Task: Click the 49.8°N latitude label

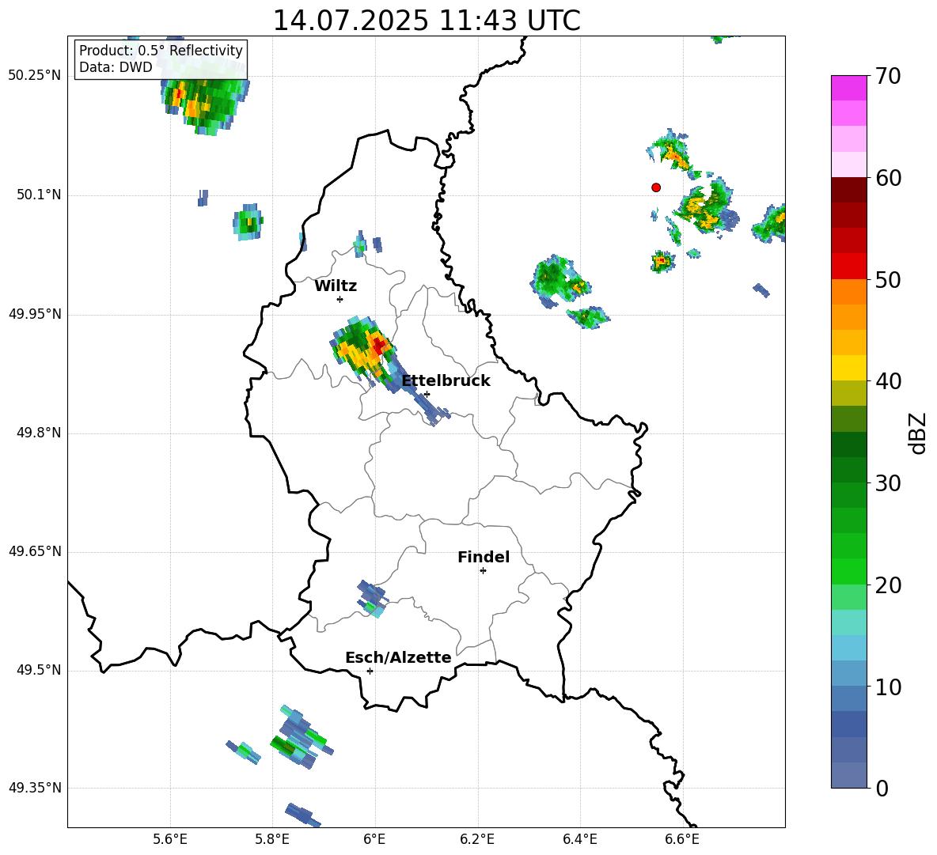Action: [x=39, y=433]
